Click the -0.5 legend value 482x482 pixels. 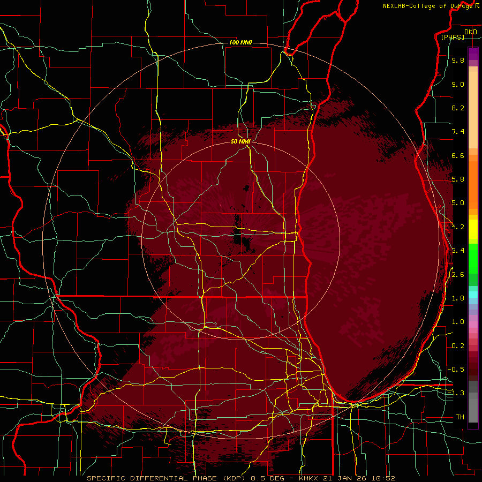tap(456, 370)
